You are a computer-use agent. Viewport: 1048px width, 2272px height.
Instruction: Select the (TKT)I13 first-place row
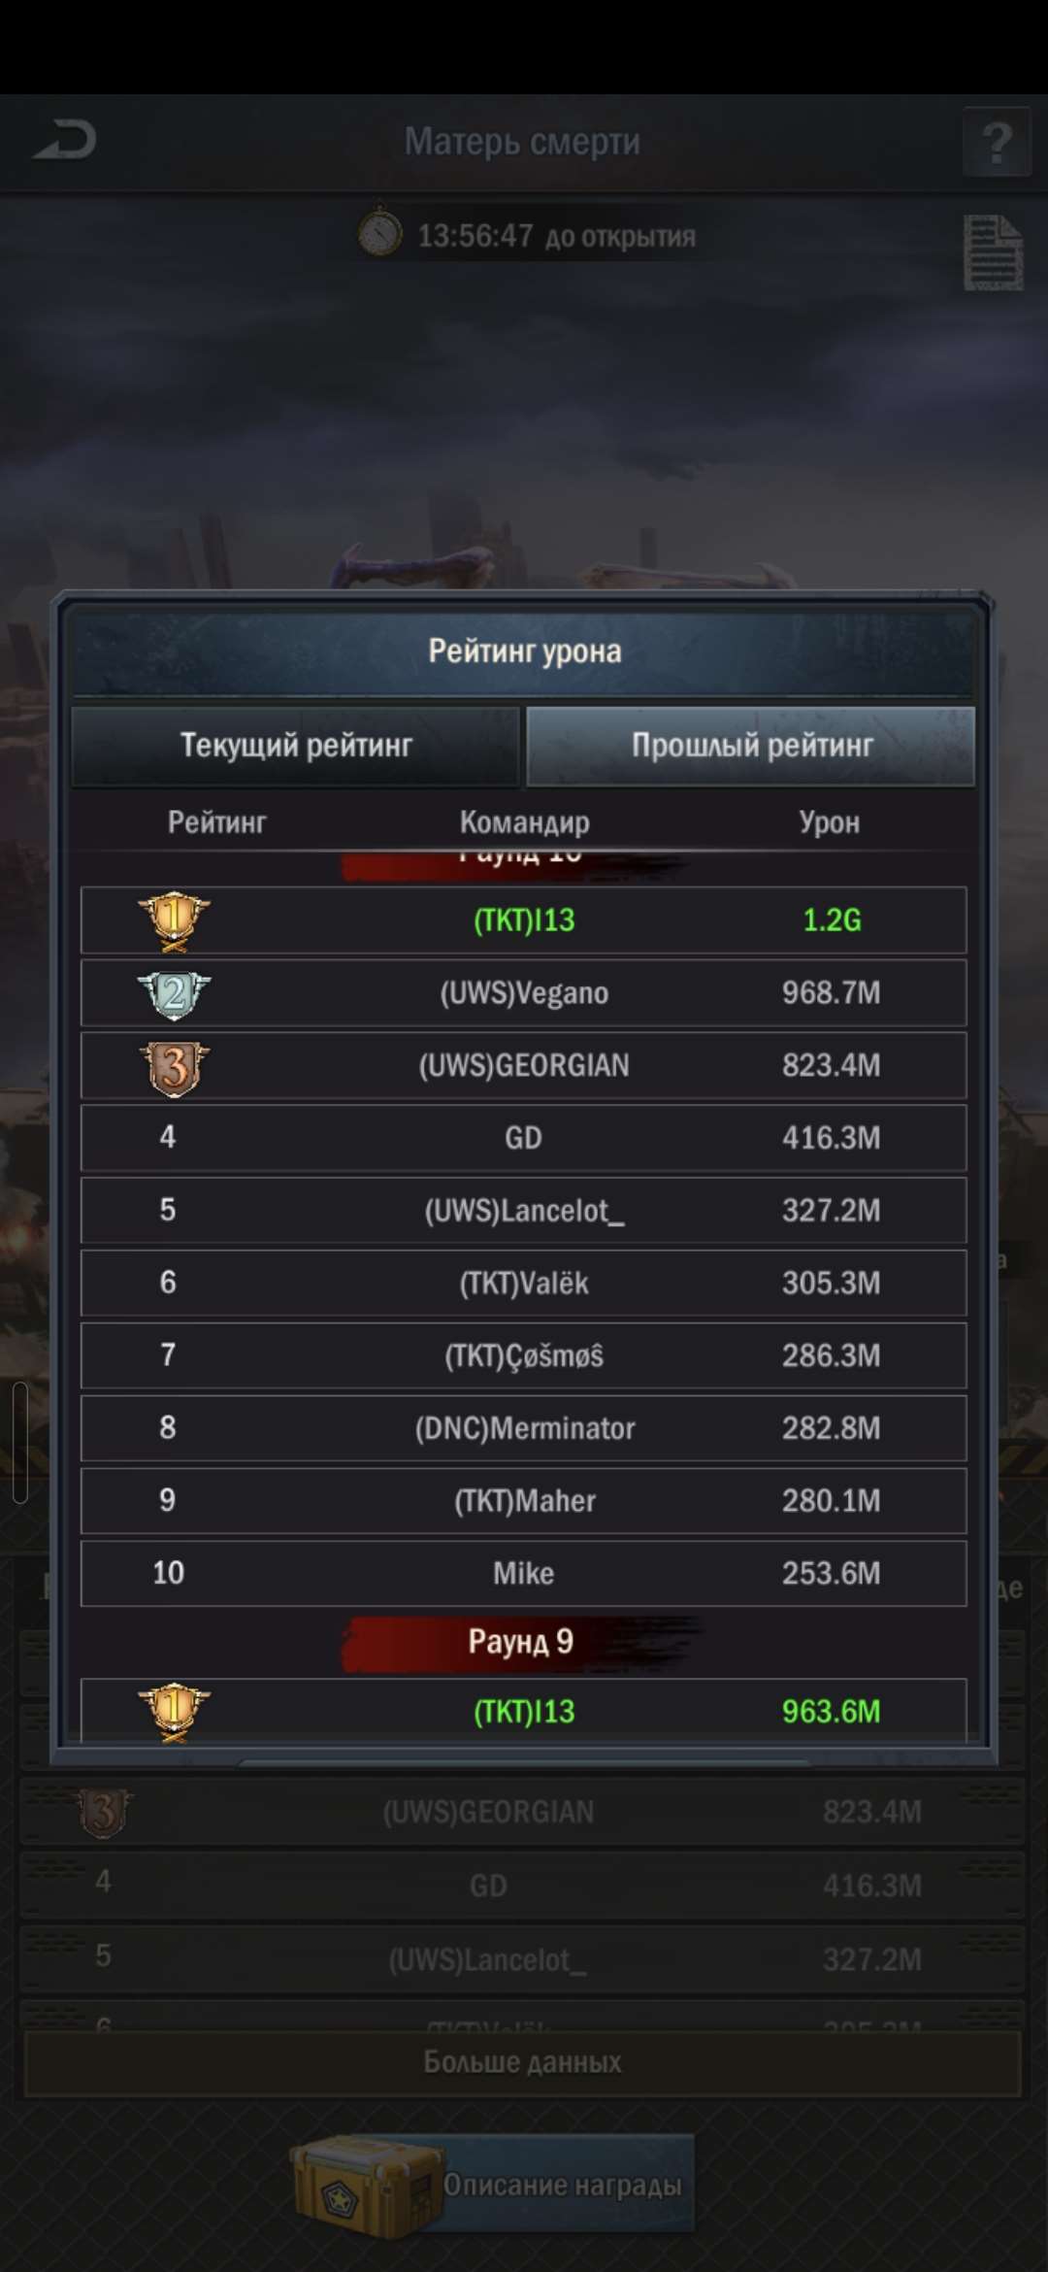click(524, 920)
